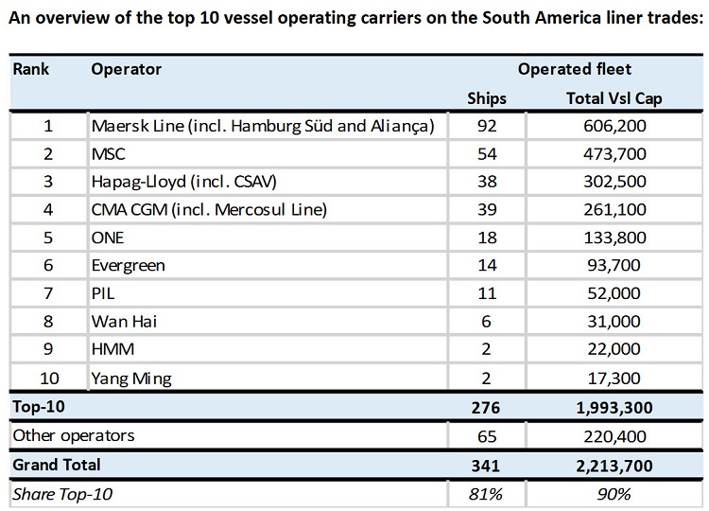Click the capacity share value 90%
Viewport: 709px width, 511px height.
tap(614, 494)
